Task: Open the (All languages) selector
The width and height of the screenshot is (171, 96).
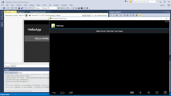Action: pyautogui.click(x=50, y=15)
